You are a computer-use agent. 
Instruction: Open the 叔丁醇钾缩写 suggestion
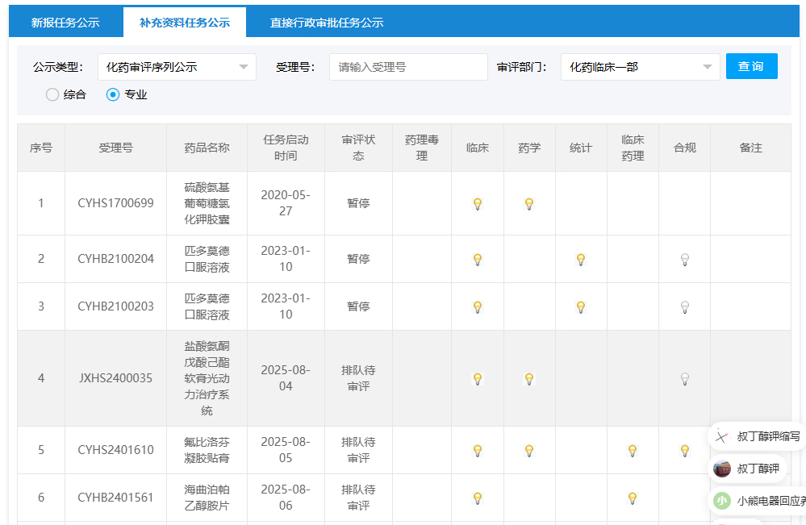tap(758, 436)
